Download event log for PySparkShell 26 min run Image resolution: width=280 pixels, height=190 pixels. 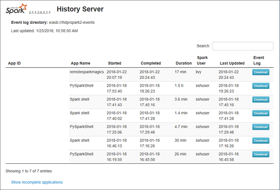(x=261, y=154)
